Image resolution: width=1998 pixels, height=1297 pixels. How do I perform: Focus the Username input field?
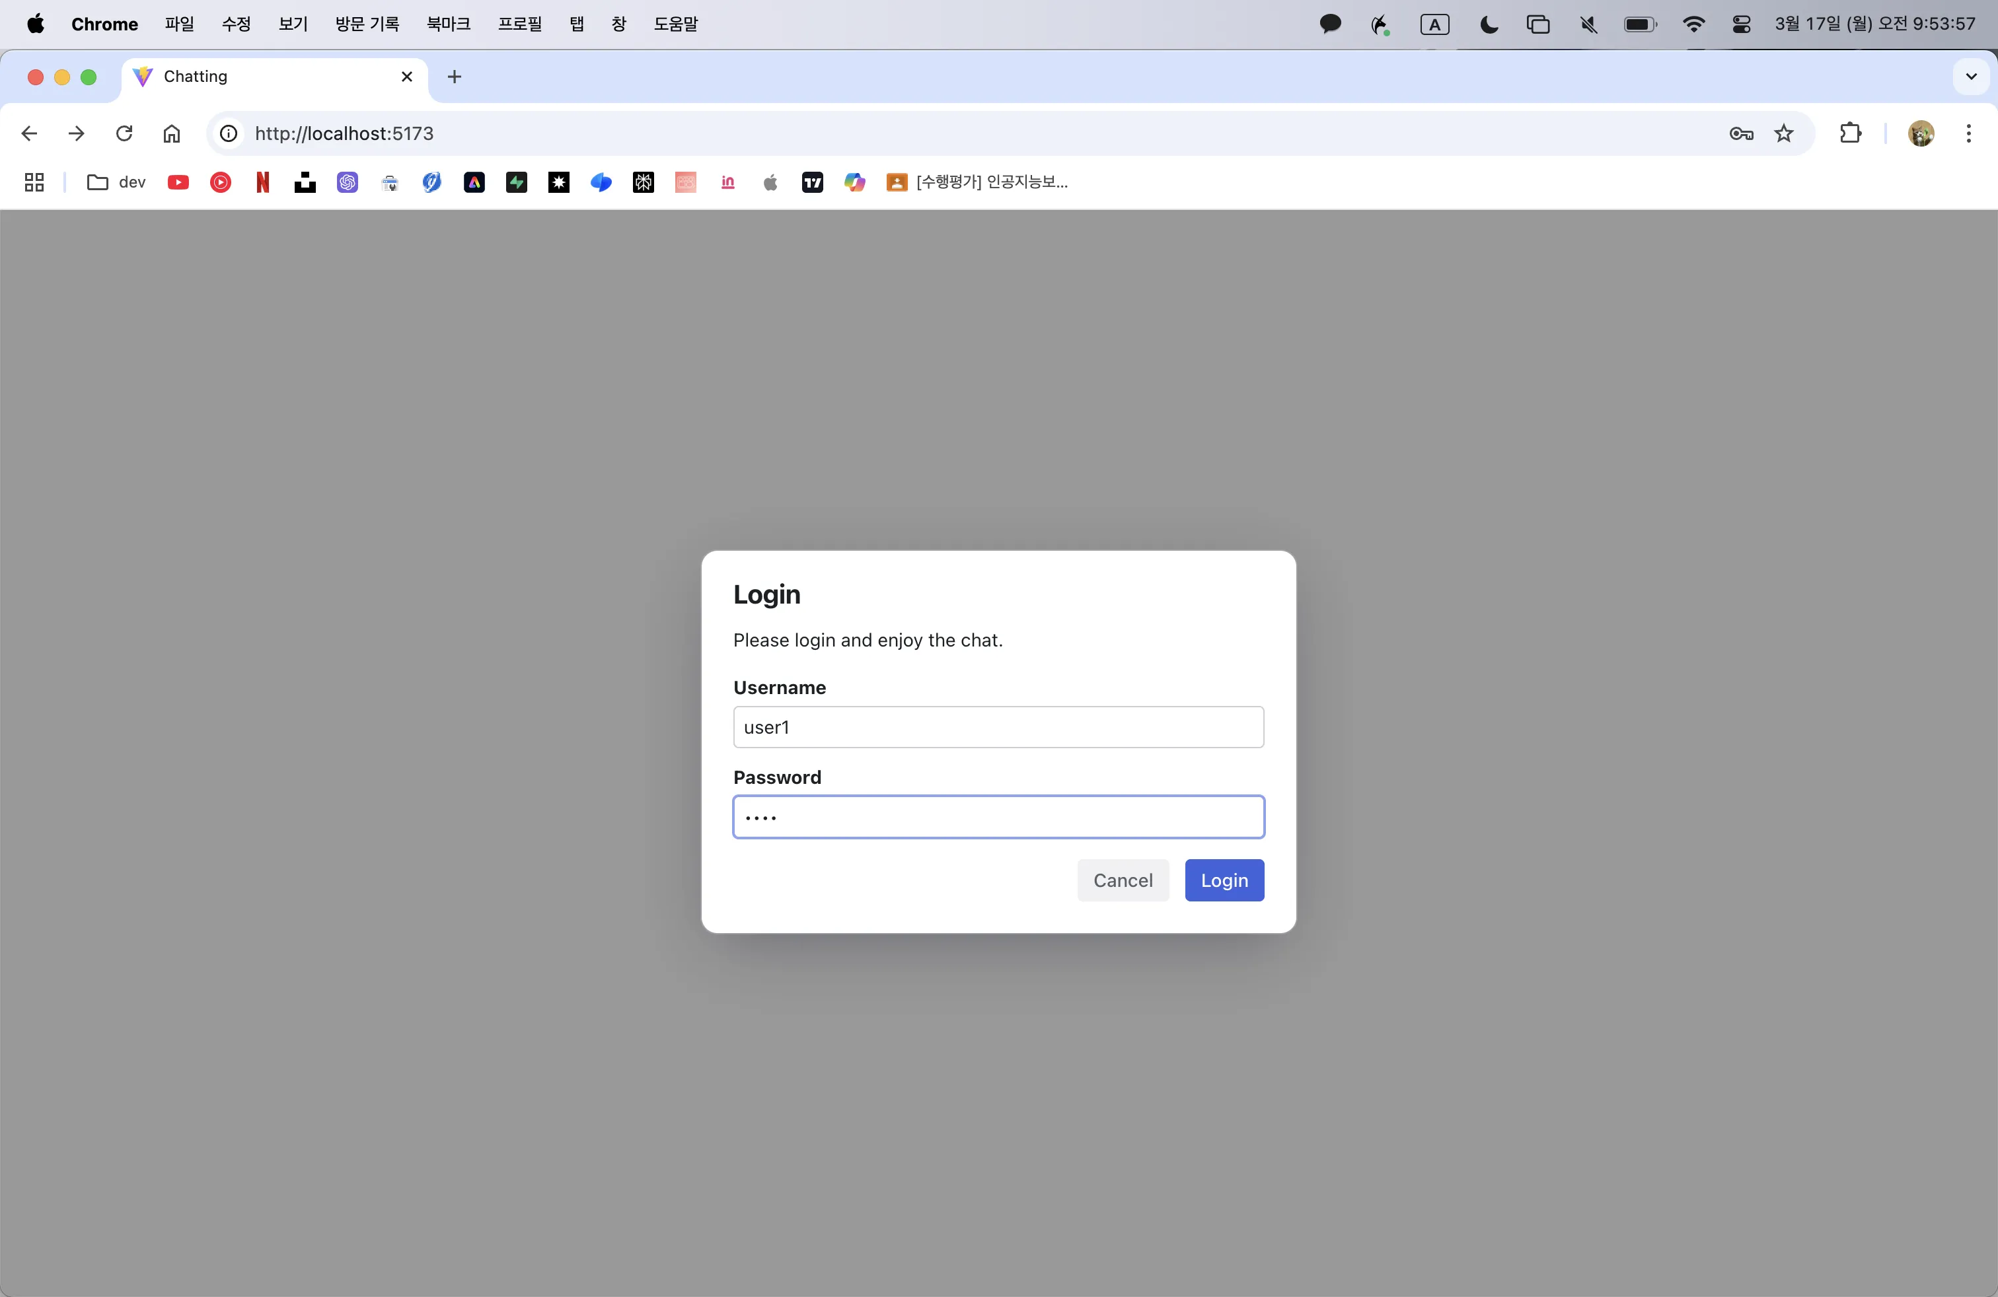[998, 727]
